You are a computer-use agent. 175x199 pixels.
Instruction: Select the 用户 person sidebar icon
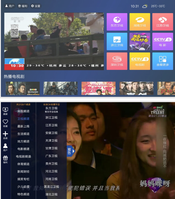tap(5, 147)
